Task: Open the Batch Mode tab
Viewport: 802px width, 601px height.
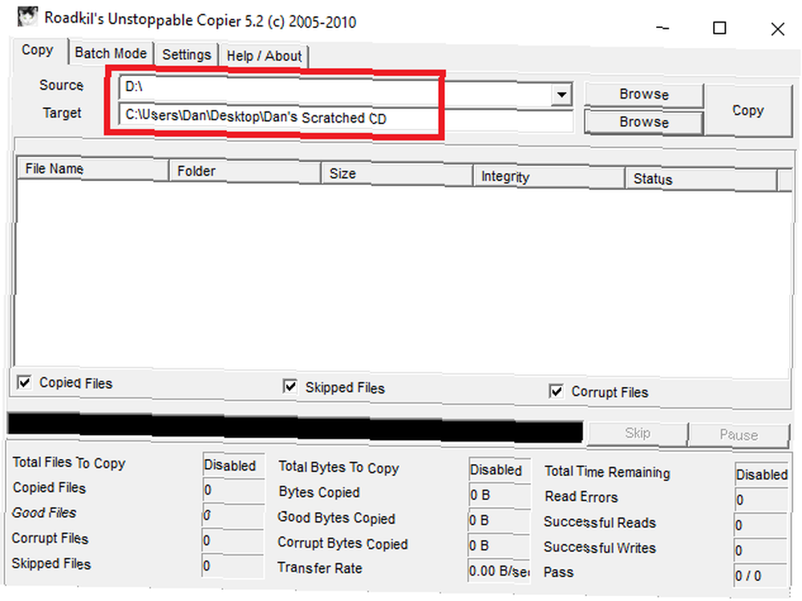Action: click(x=111, y=53)
